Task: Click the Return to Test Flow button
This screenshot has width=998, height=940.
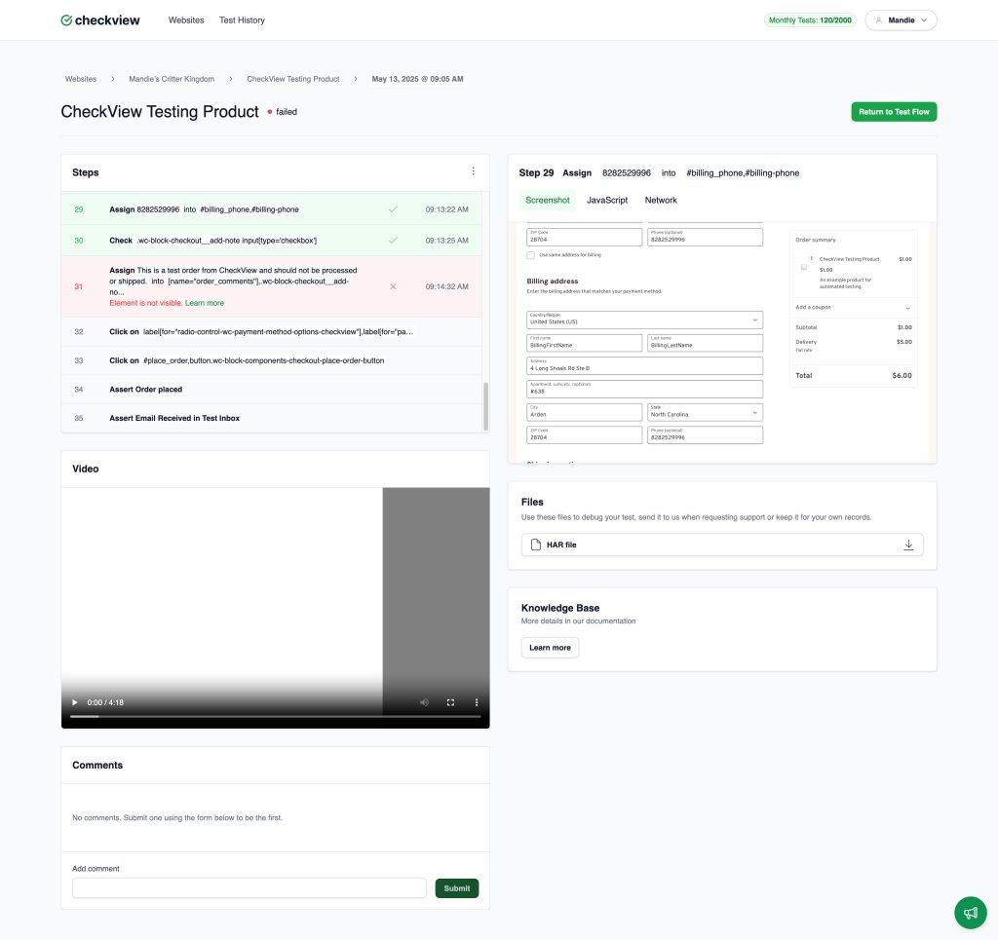Action: pyautogui.click(x=894, y=112)
